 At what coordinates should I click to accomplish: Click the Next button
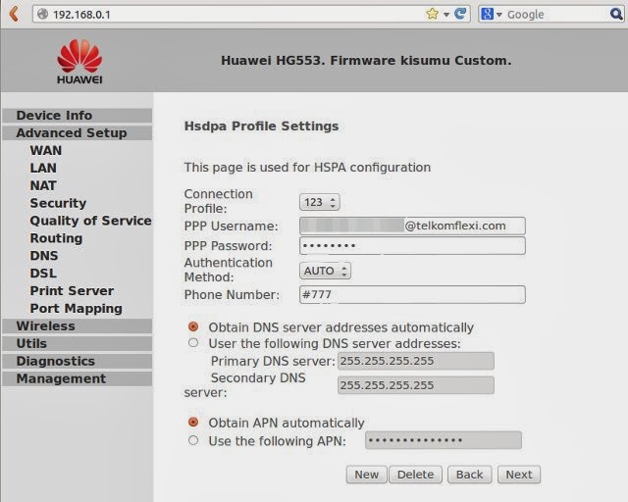[x=519, y=475]
